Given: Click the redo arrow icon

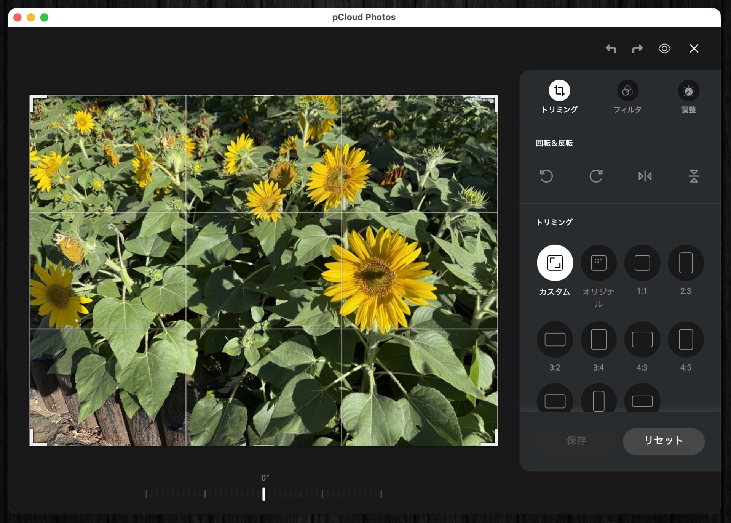Looking at the screenshot, I should 637,48.
